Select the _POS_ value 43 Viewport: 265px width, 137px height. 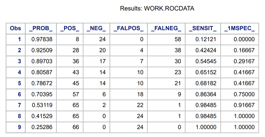(x=76, y=72)
